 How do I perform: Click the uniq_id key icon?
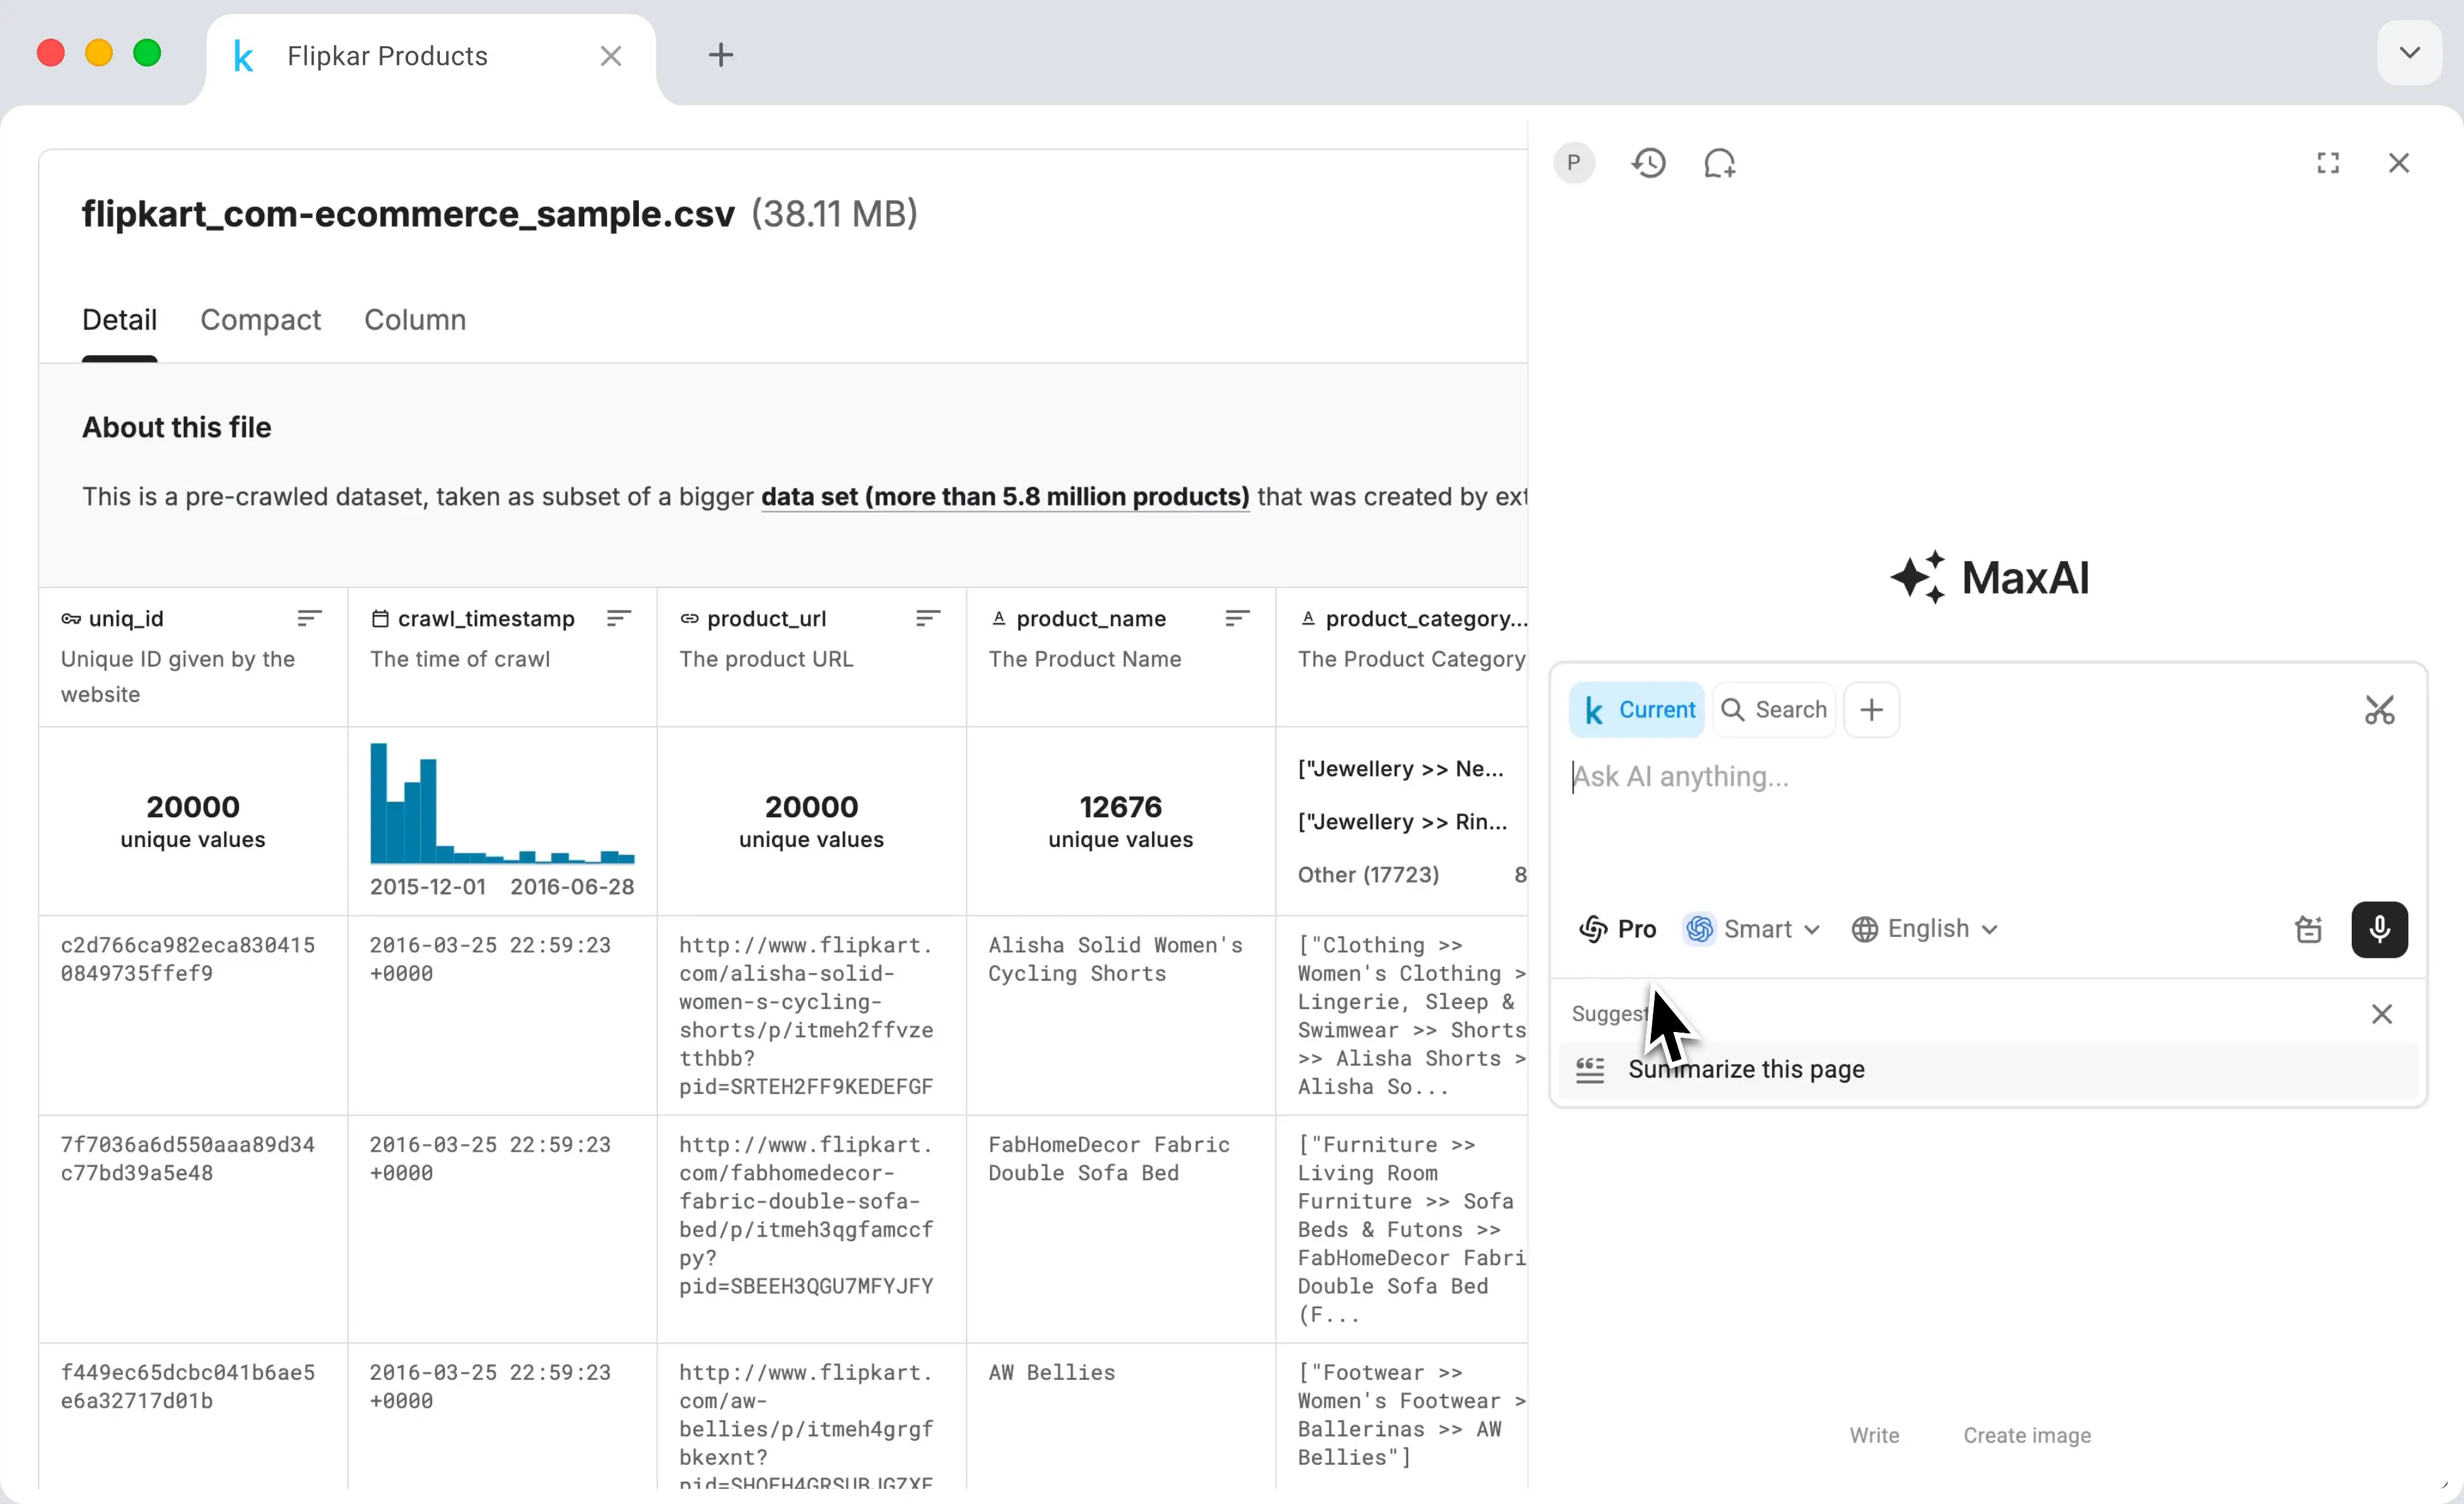(x=71, y=618)
